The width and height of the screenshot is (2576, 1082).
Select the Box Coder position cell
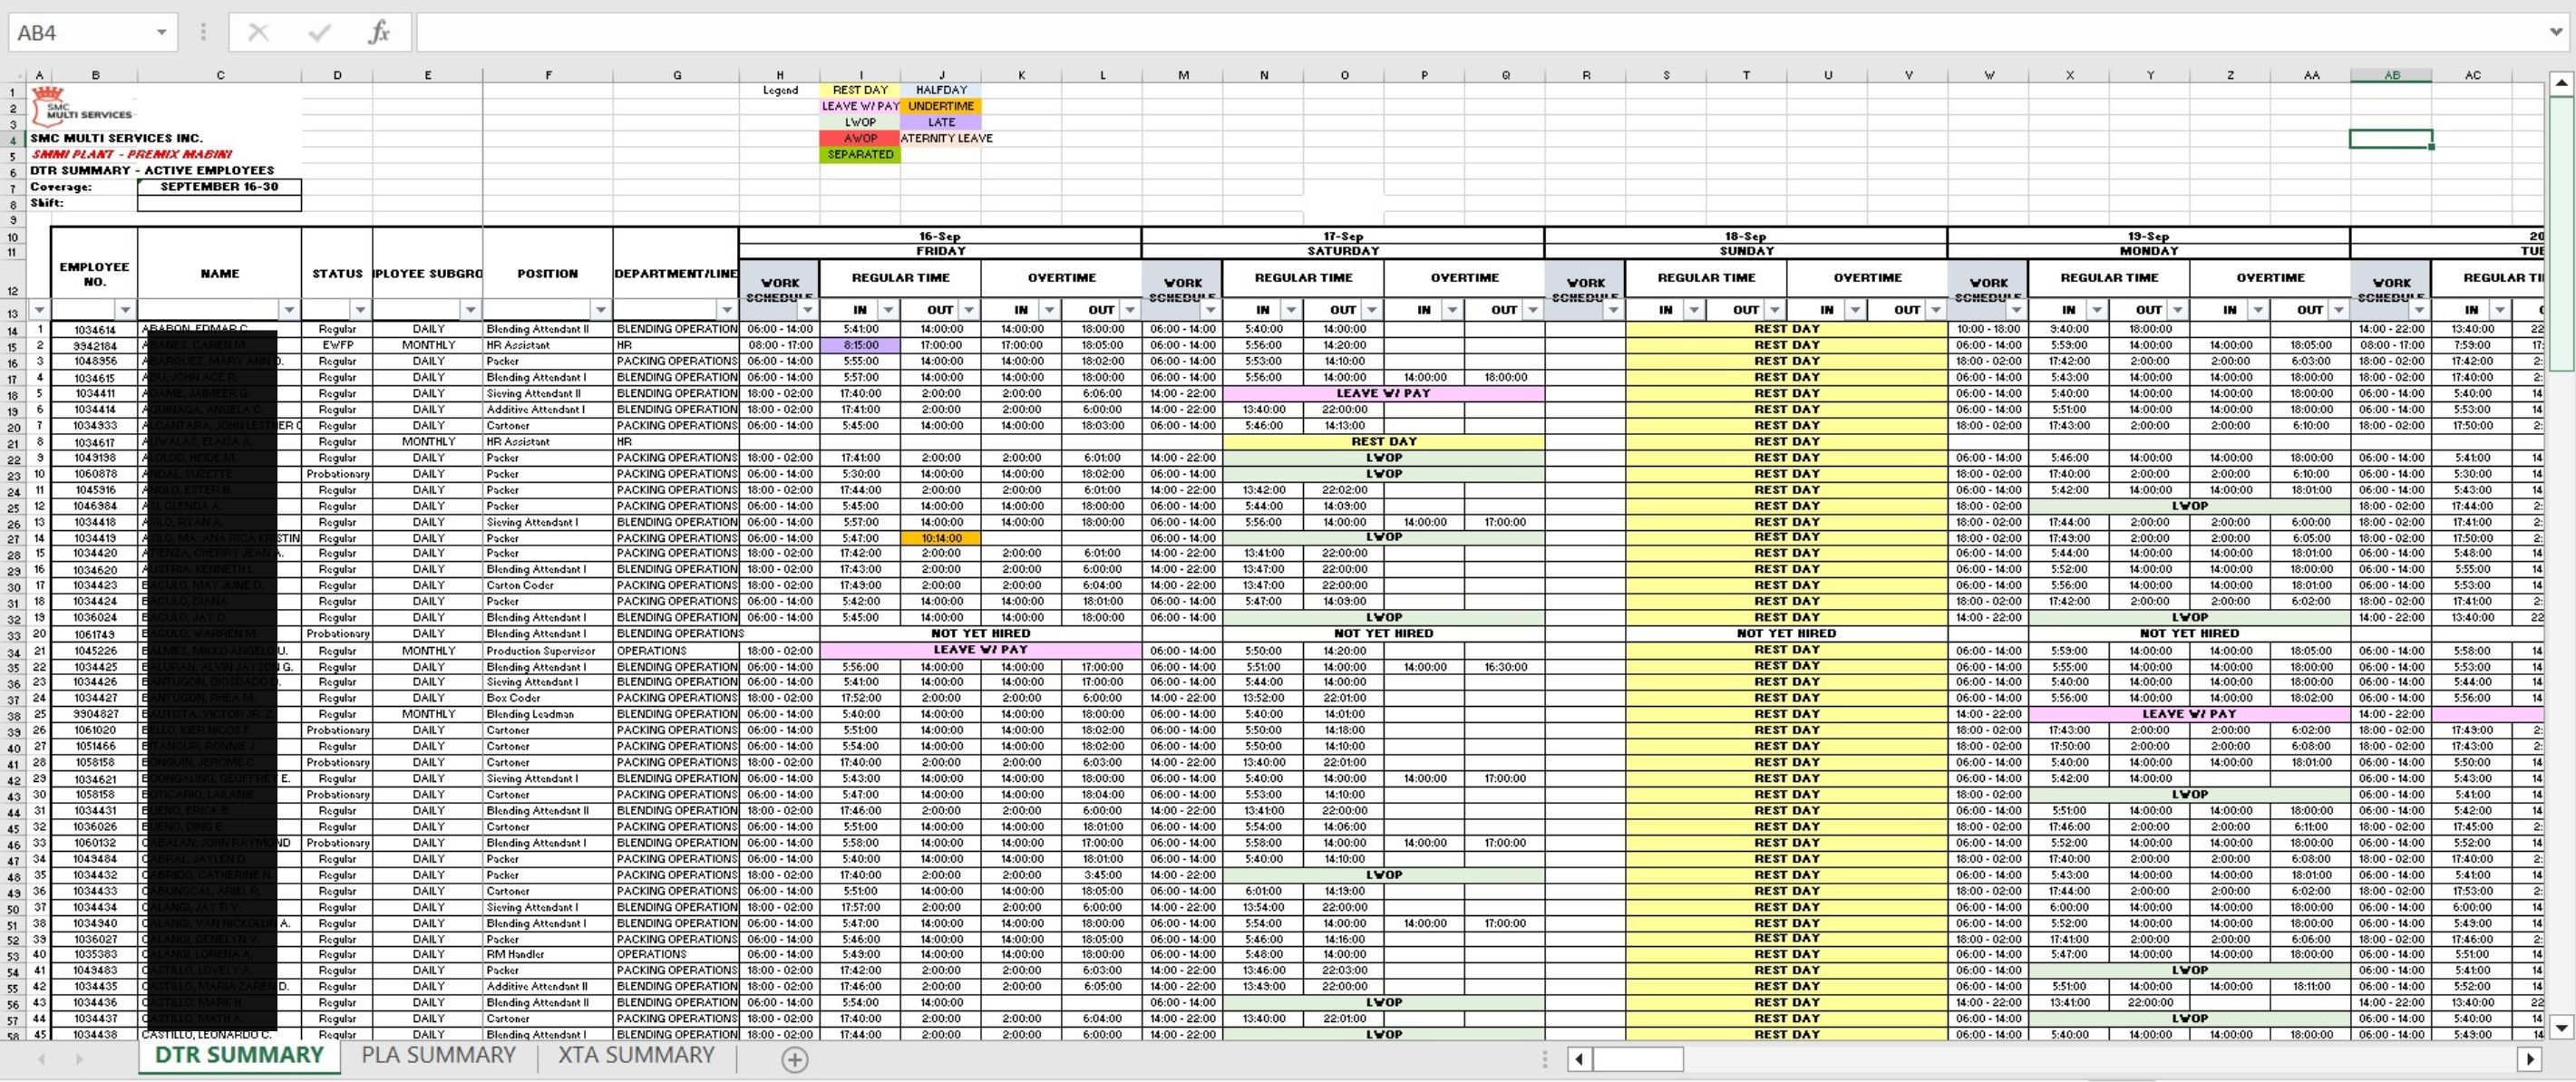(548, 699)
